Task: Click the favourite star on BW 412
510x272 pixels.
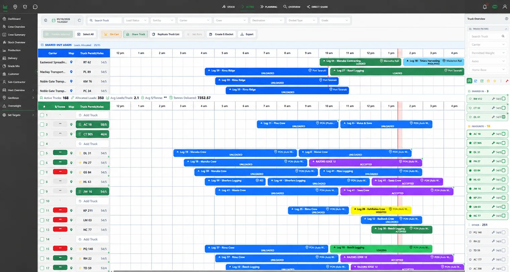Action: [470, 99]
